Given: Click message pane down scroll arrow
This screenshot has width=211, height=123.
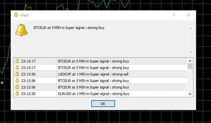Looking at the screenshot, I should tap(190, 52).
